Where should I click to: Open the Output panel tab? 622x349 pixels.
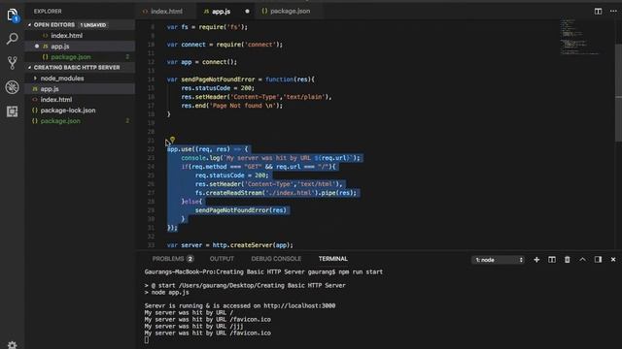pos(222,259)
